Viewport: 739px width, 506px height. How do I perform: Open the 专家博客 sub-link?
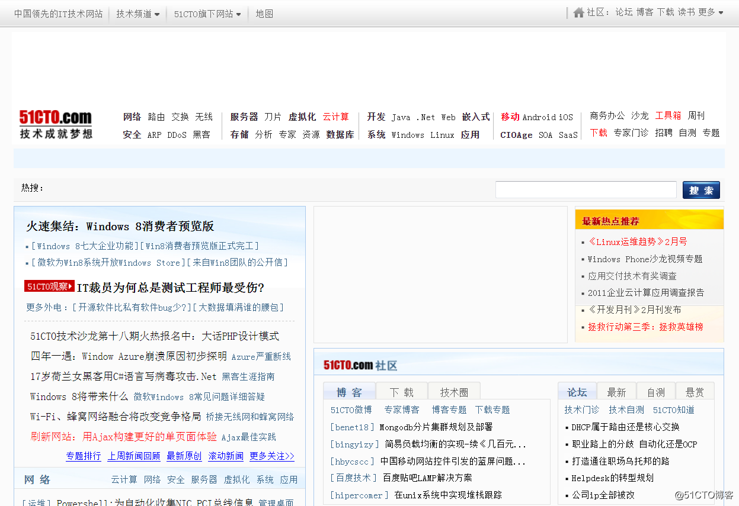pyautogui.click(x=402, y=410)
